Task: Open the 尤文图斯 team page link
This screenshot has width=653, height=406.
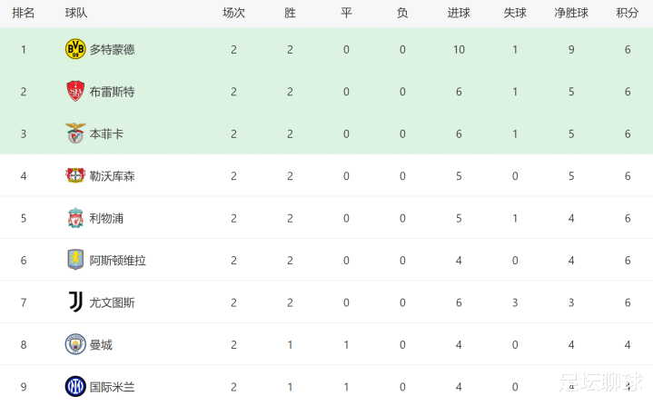Action: pos(112,302)
